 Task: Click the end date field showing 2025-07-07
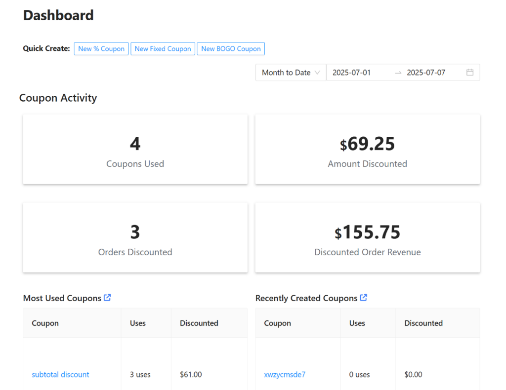(x=426, y=72)
